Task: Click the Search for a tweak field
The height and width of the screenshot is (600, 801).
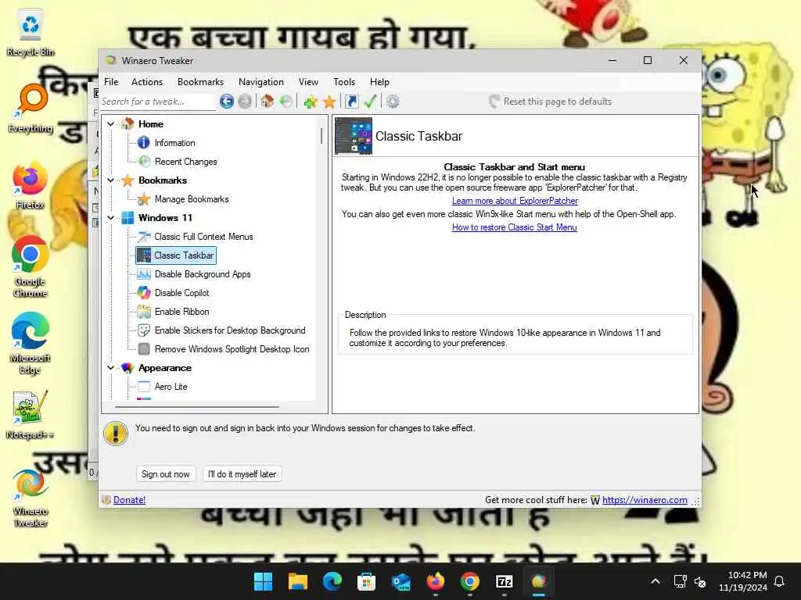Action: (157, 102)
